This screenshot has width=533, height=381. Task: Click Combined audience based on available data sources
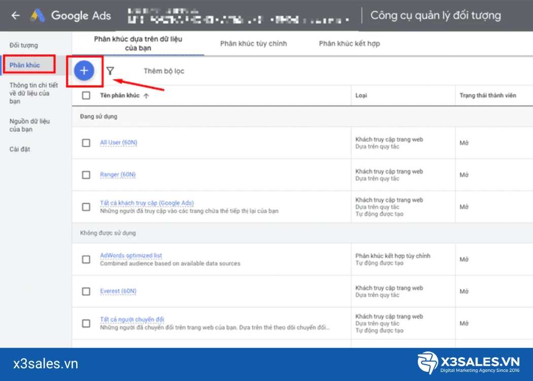pos(170,264)
